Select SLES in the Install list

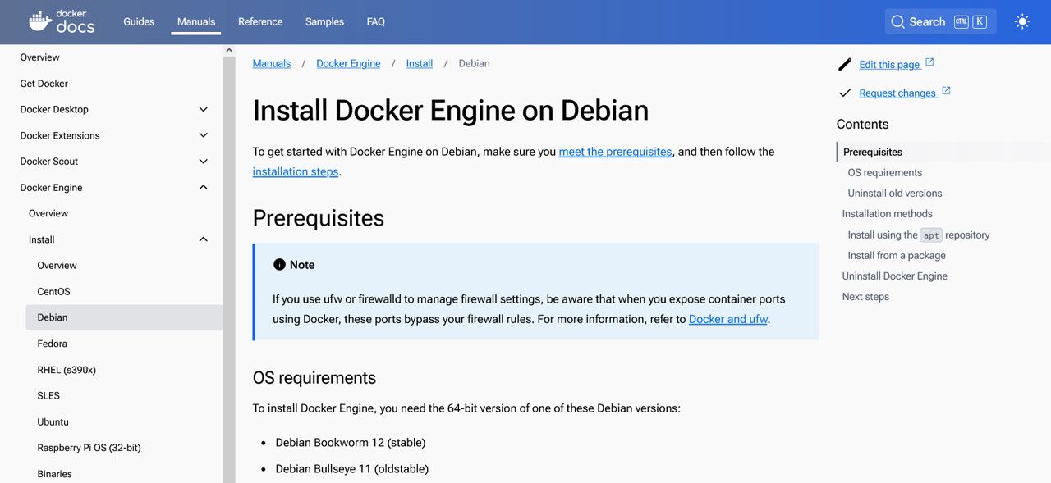pos(48,396)
